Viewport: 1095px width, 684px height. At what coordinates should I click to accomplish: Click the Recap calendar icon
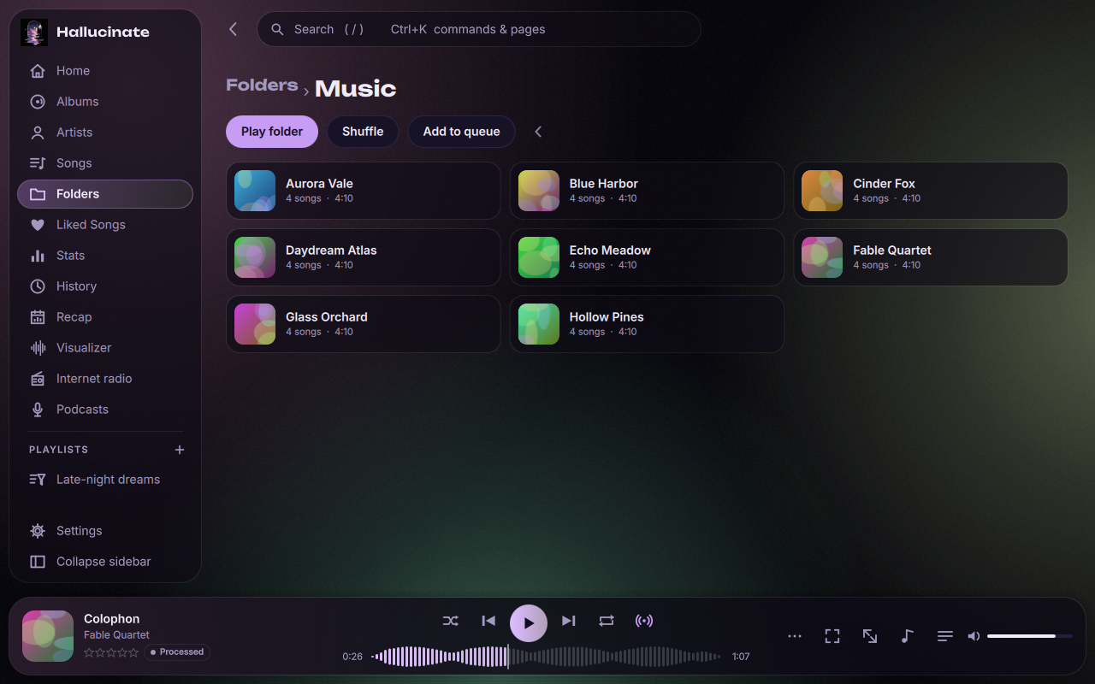(x=38, y=317)
